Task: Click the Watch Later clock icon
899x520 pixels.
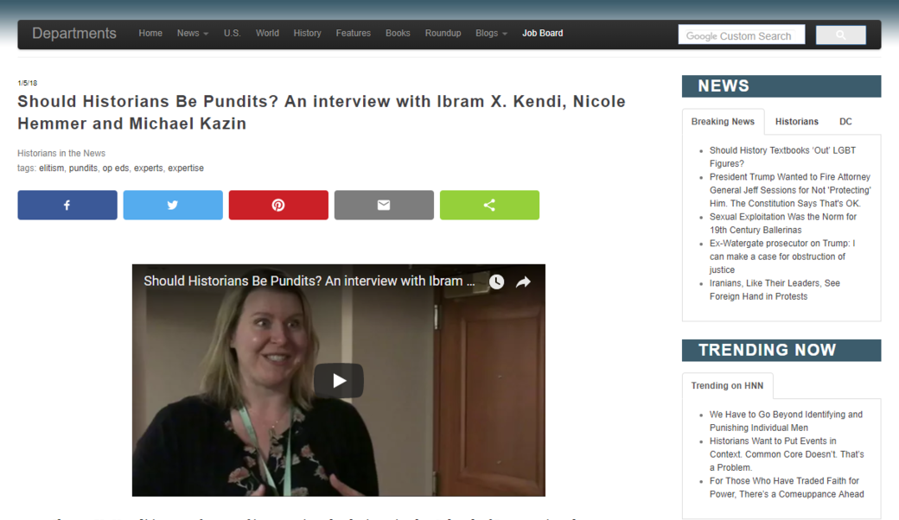Action: (496, 282)
